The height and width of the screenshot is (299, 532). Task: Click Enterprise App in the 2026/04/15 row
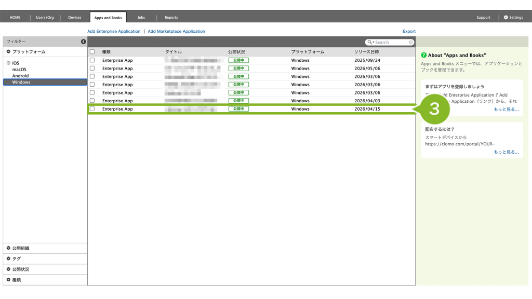117,109
